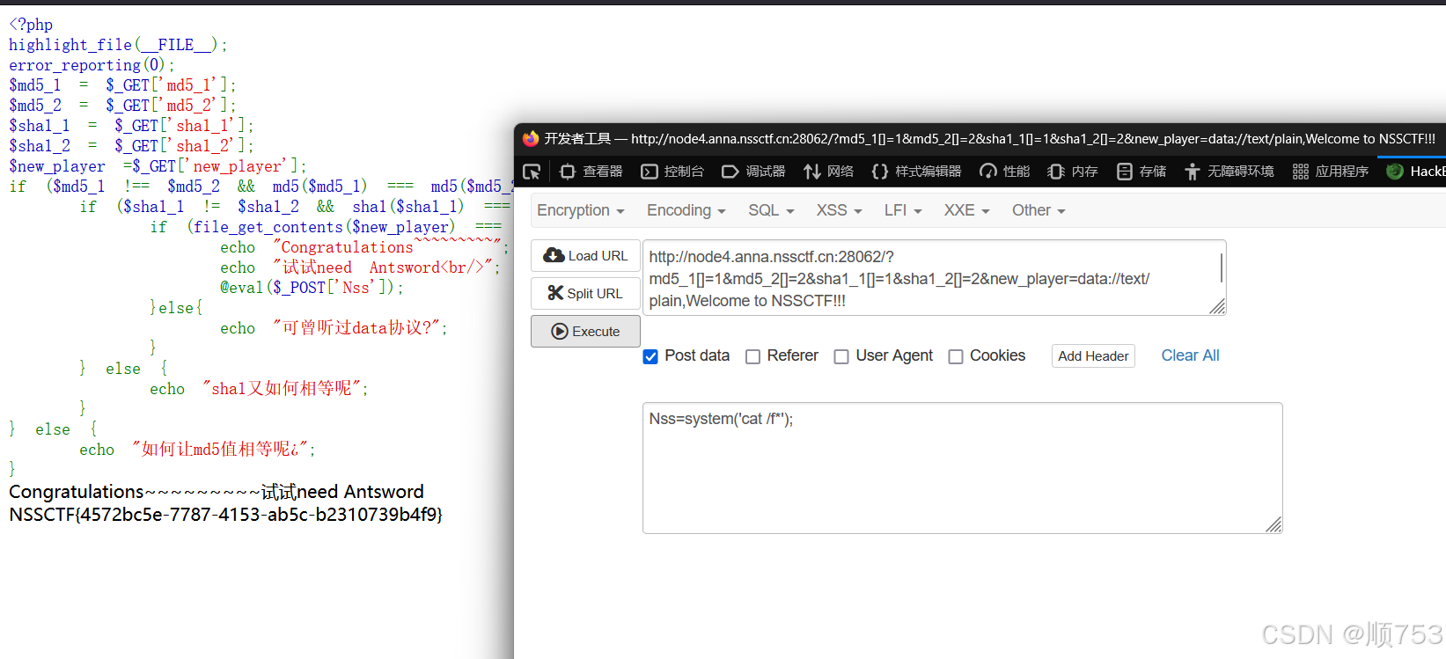The image size is (1446, 659).
Task: Click the URL field resize handle
Action: [x=1217, y=306]
